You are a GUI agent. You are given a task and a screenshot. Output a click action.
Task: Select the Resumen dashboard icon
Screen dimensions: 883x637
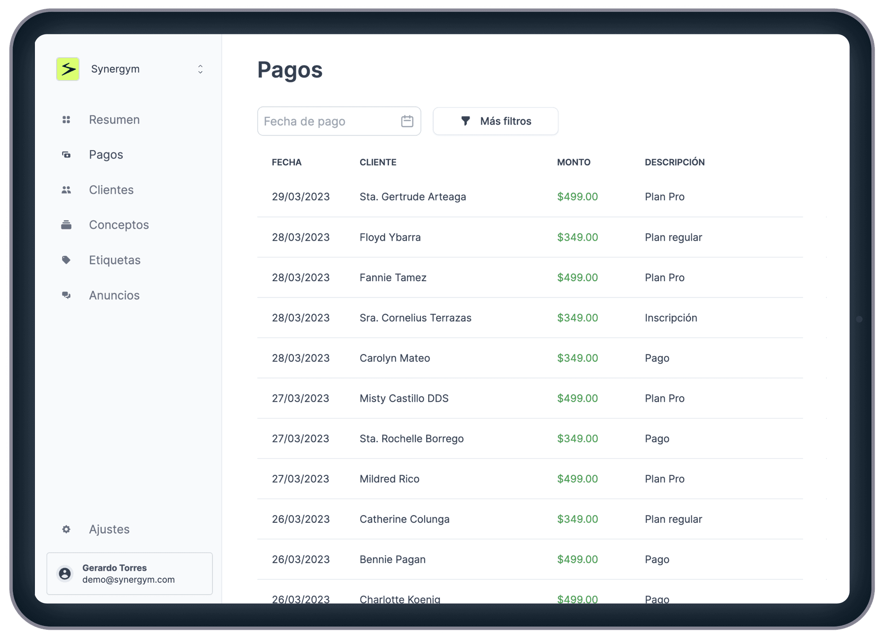coord(66,120)
